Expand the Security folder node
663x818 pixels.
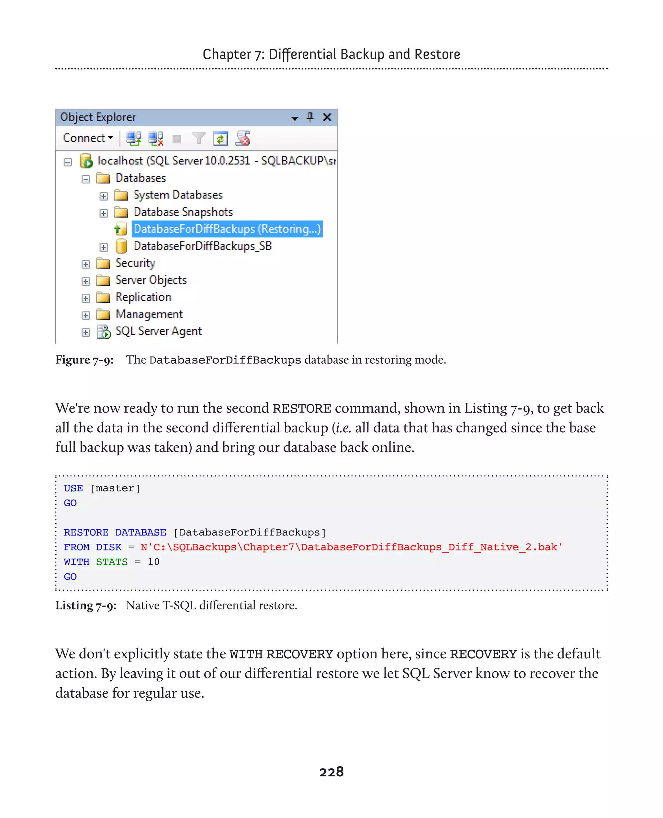coord(86,264)
